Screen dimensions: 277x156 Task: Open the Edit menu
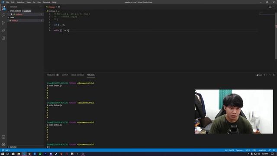pos(13,2)
